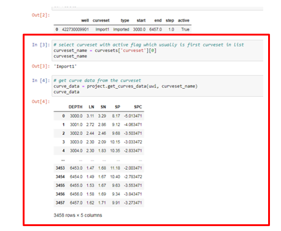Screen dimensions: 281x231
Task: Click SN value 2.46
Action: click(x=102, y=134)
